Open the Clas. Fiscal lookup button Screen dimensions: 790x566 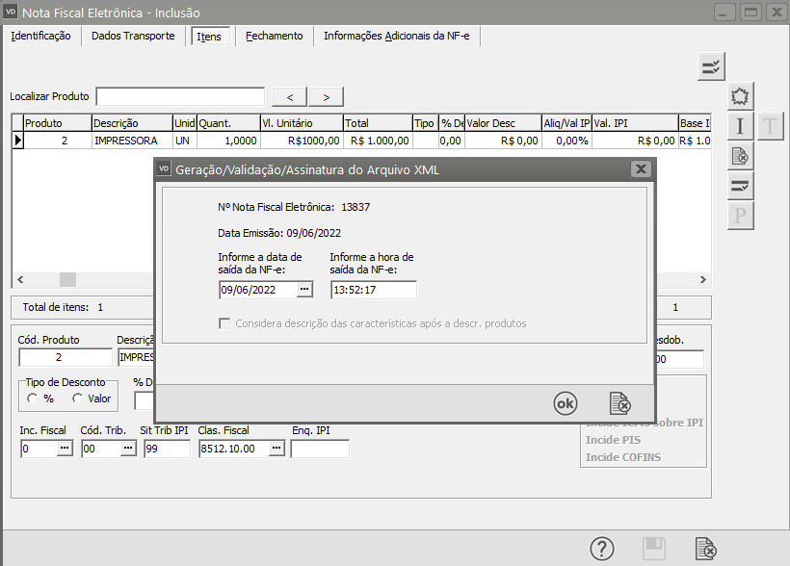pyautogui.click(x=276, y=449)
